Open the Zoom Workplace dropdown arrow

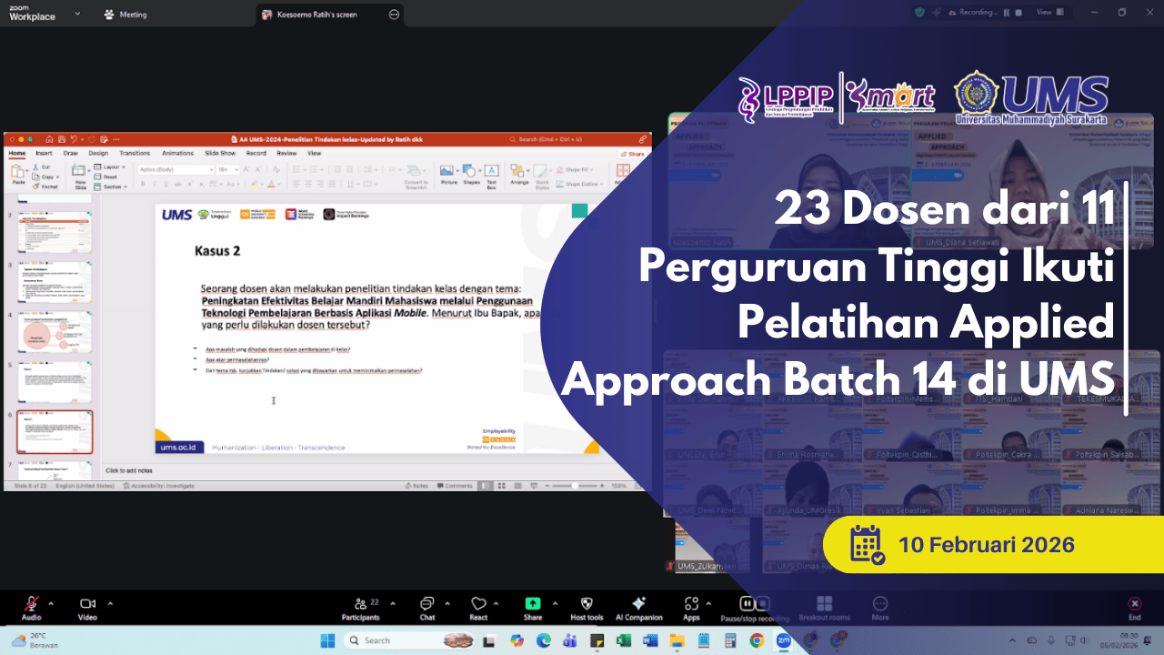click(x=77, y=14)
